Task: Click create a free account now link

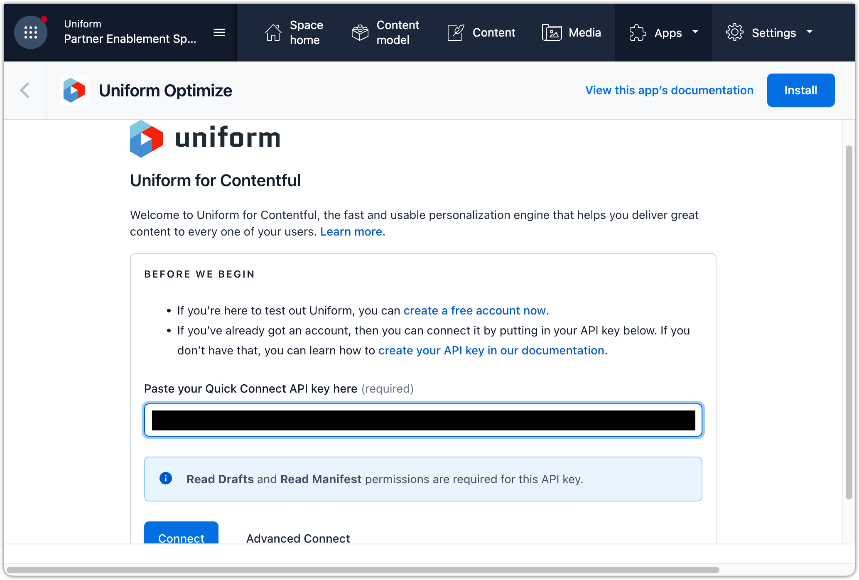Action: point(474,310)
